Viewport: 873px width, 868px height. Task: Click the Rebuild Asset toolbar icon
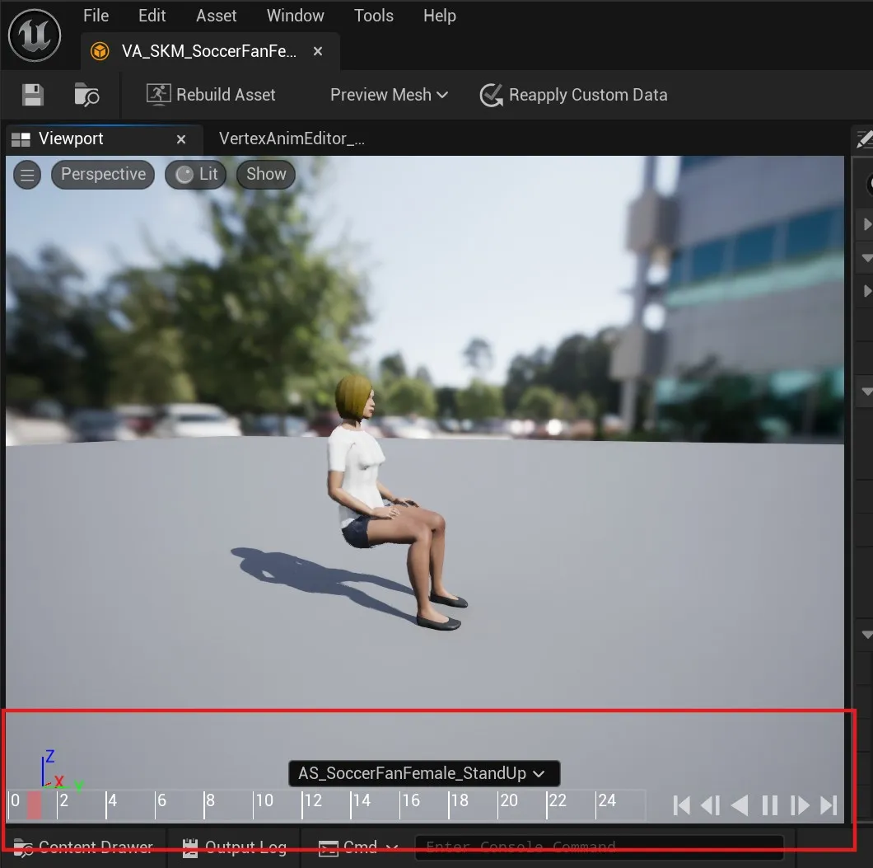tap(156, 94)
